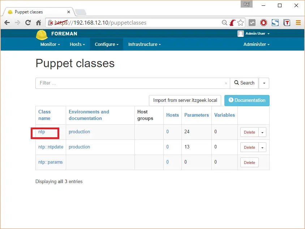The image size is (305, 229).
Task: Click the insecure https warning icon
Action: (50, 23)
